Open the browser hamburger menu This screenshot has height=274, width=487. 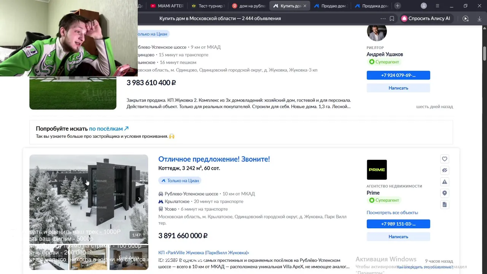pos(437,6)
